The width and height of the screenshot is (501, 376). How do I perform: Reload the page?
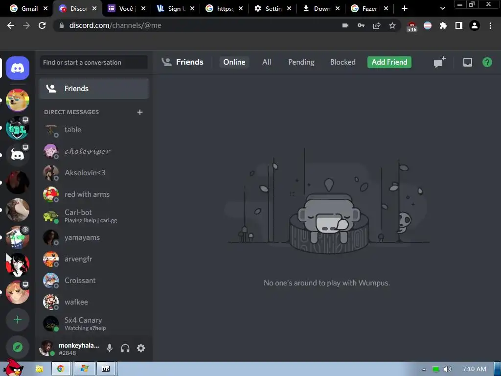pyautogui.click(x=42, y=25)
